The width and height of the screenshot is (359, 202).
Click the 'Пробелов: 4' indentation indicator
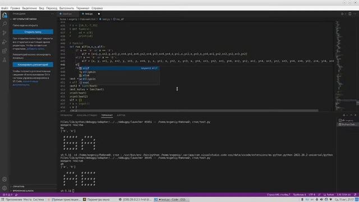pos(299,195)
